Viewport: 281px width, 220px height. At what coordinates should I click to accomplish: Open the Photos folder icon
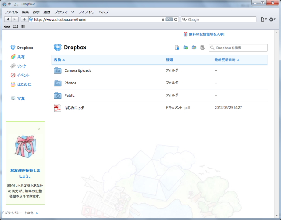click(58, 83)
